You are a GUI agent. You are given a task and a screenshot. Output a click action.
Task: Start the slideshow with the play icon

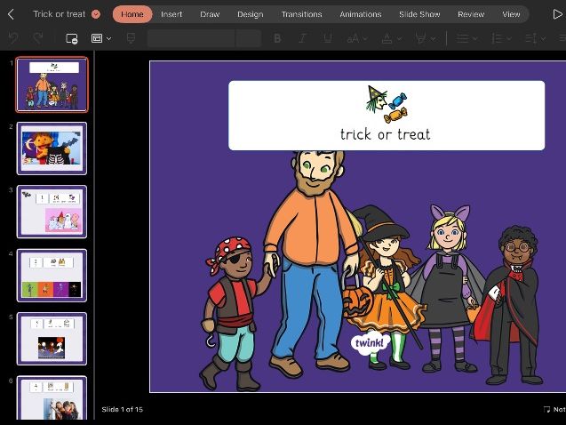[x=557, y=14]
